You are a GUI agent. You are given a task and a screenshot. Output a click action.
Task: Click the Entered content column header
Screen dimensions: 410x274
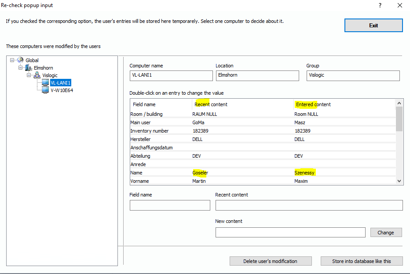pyautogui.click(x=313, y=104)
